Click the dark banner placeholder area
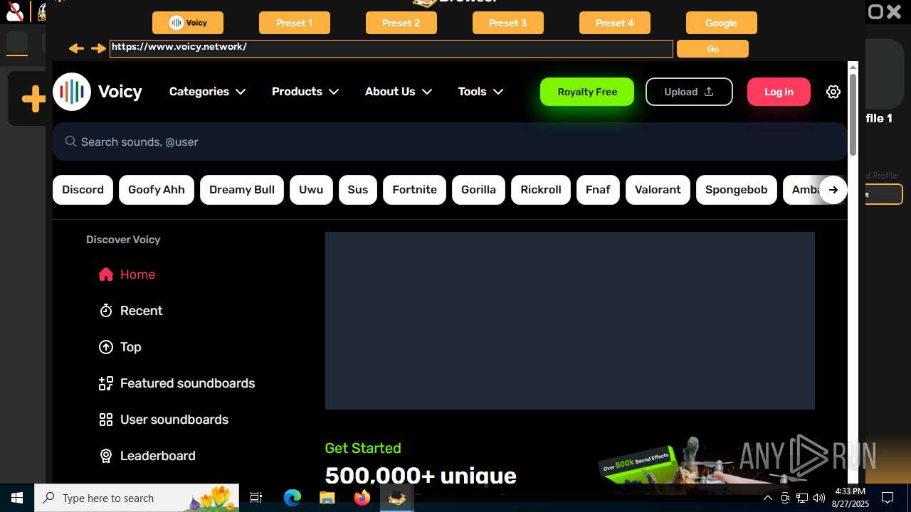The width and height of the screenshot is (911, 512). pos(570,321)
